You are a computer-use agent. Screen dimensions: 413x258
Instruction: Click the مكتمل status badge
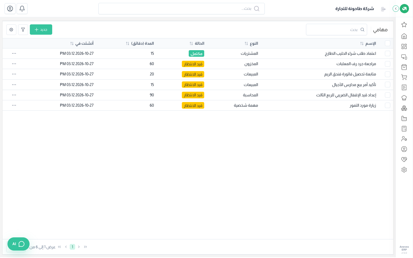click(196, 54)
